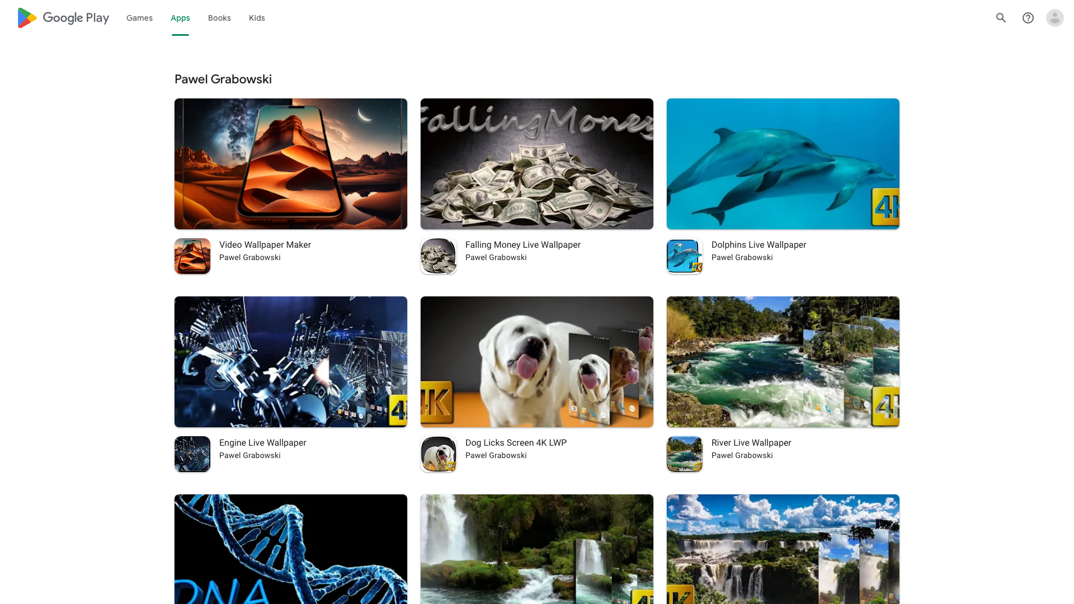Click the account profile avatar
This screenshot has height=604, width=1074.
click(x=1054, y=18)
